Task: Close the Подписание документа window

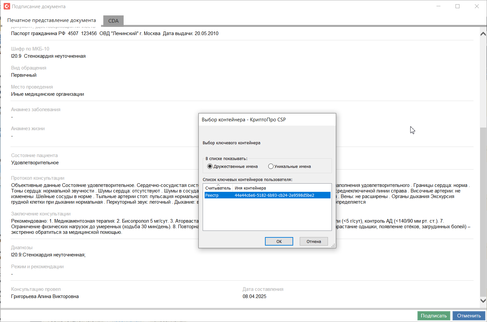Action: (x=477, y=6)
